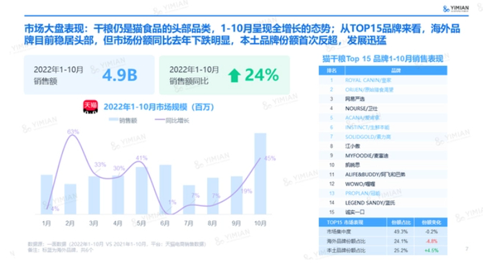Click the Tmall logo beside chart title
This screenshot has height=280, width=483.
pyautogui.click(x=90, y=107)
